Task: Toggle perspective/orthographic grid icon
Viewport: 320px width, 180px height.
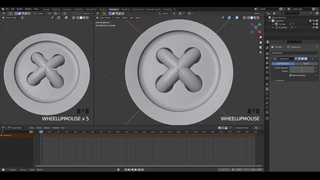Action: pyautogui.click(x=260, y=52)
